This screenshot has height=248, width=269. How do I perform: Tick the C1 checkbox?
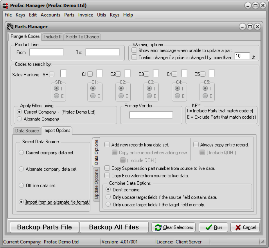(x=90, y=74)
